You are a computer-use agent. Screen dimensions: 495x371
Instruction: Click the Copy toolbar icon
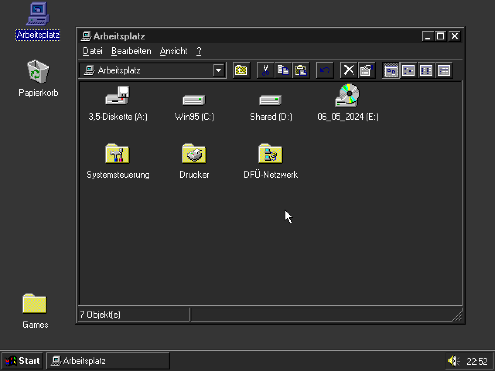(283, 70)
